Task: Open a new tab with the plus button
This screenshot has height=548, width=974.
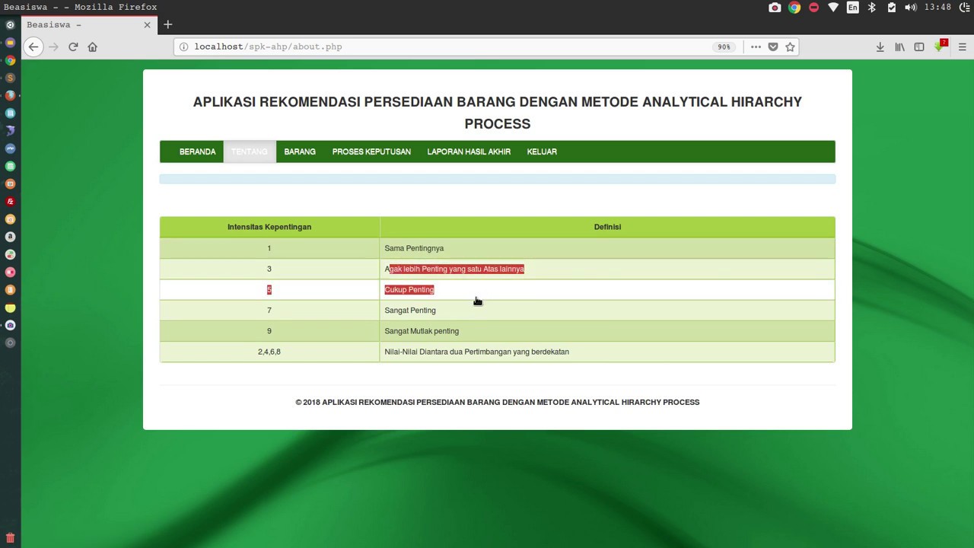Action: (x=167, y=24)
